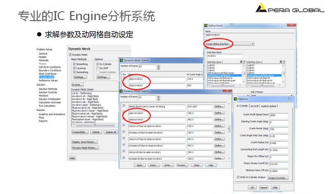Select all entries in Interface Zone 1
This screenshot has height=194, width=329.
(241, 62)
